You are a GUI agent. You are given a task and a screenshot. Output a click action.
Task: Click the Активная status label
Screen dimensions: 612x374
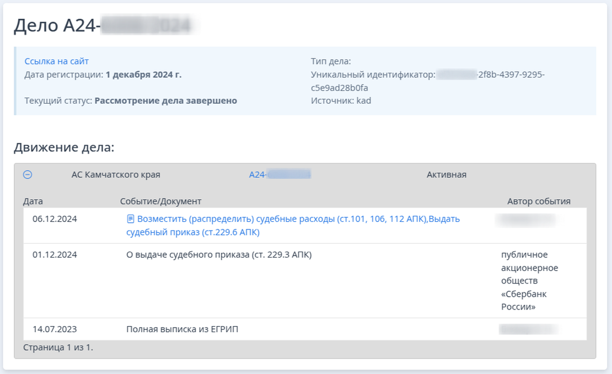(447, 175)
